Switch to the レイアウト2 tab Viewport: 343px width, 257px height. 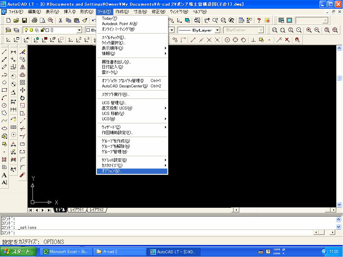coord(97,210)
